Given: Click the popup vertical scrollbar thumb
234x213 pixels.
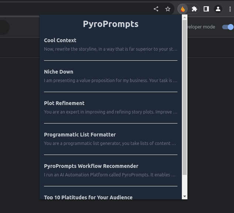Looking at the screenshot, I should pos(184,97).
